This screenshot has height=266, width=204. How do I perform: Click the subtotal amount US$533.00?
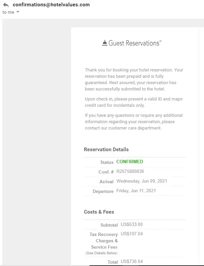coord(132,224)
